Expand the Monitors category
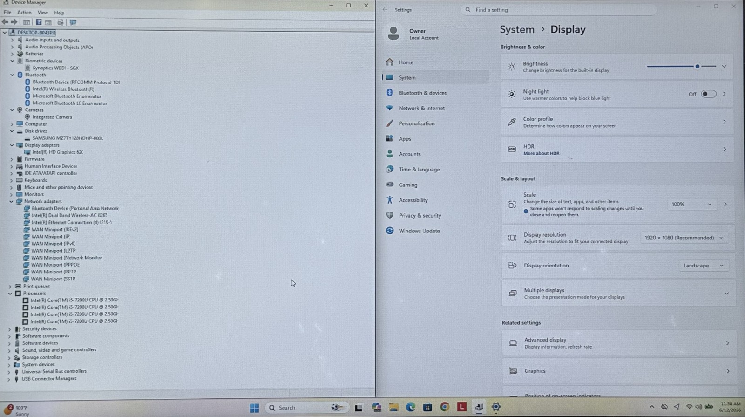Screen dimensions: 745x417 [x=12, y=195]
